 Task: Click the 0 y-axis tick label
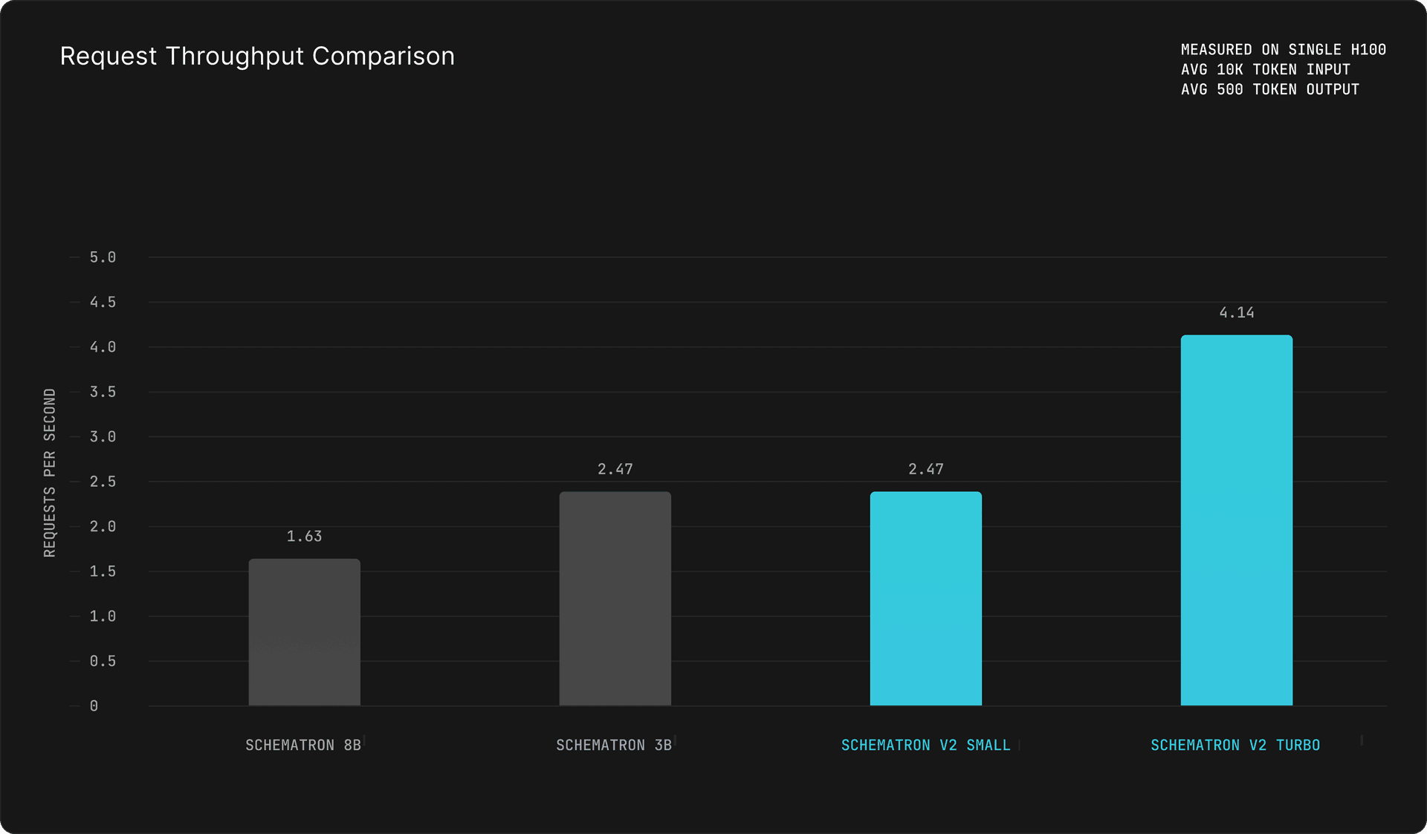tap(94, 705)
